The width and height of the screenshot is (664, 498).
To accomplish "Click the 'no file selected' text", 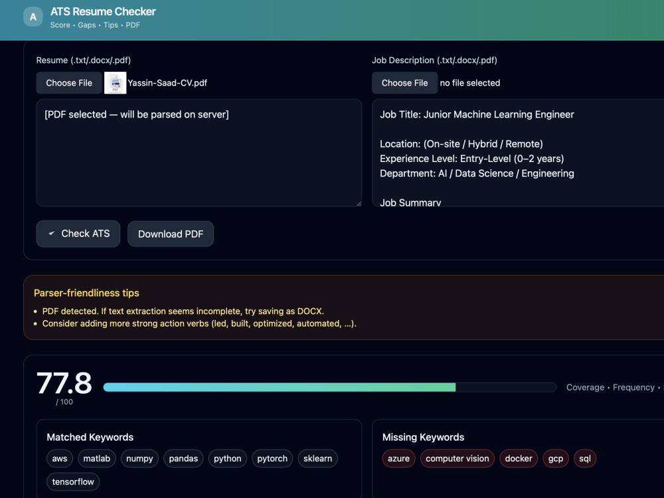I will tap(470, 83).
